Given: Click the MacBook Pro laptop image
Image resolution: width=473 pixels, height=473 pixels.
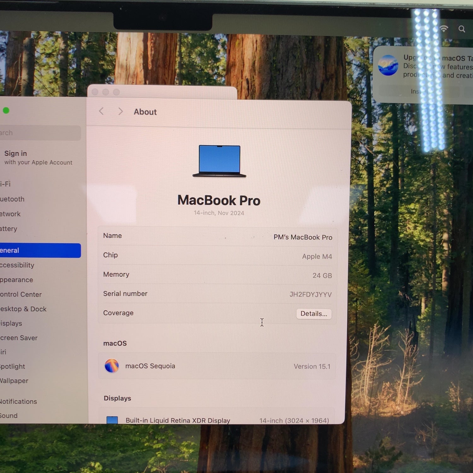Looking at the screenshot, I should 219,161.
